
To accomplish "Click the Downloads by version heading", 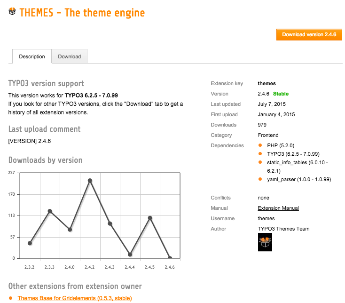I will [45, 160].
